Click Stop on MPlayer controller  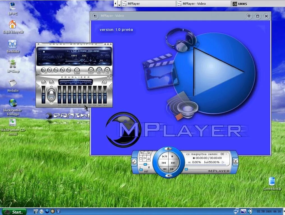point(172,156)
